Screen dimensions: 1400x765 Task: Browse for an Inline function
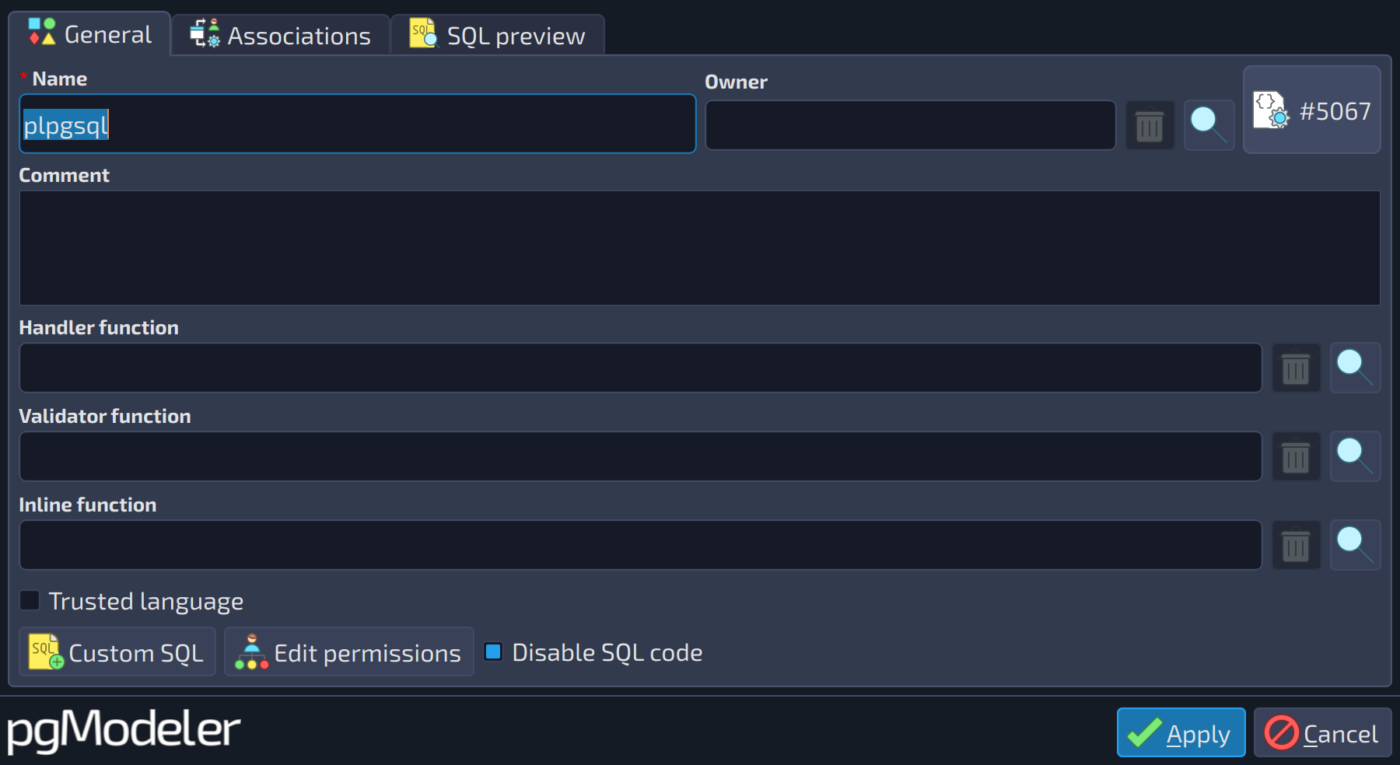[x=1355, y=545]
